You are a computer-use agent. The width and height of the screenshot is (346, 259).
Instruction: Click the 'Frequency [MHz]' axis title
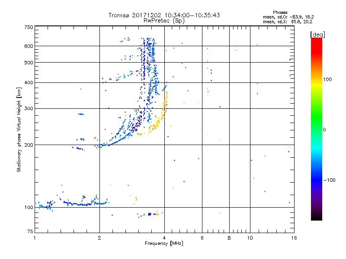click(164, 243)
